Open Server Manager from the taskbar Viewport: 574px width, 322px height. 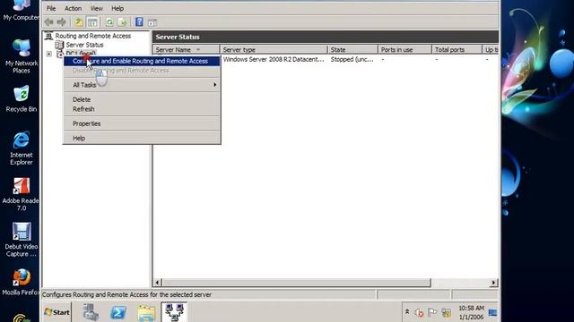(91, 312)
